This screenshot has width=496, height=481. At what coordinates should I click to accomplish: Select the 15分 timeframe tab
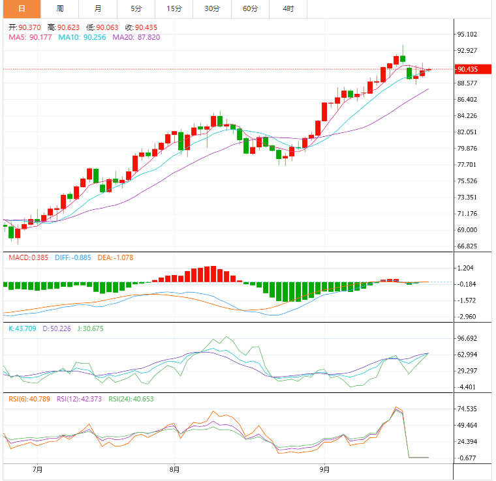pos(174,8)
